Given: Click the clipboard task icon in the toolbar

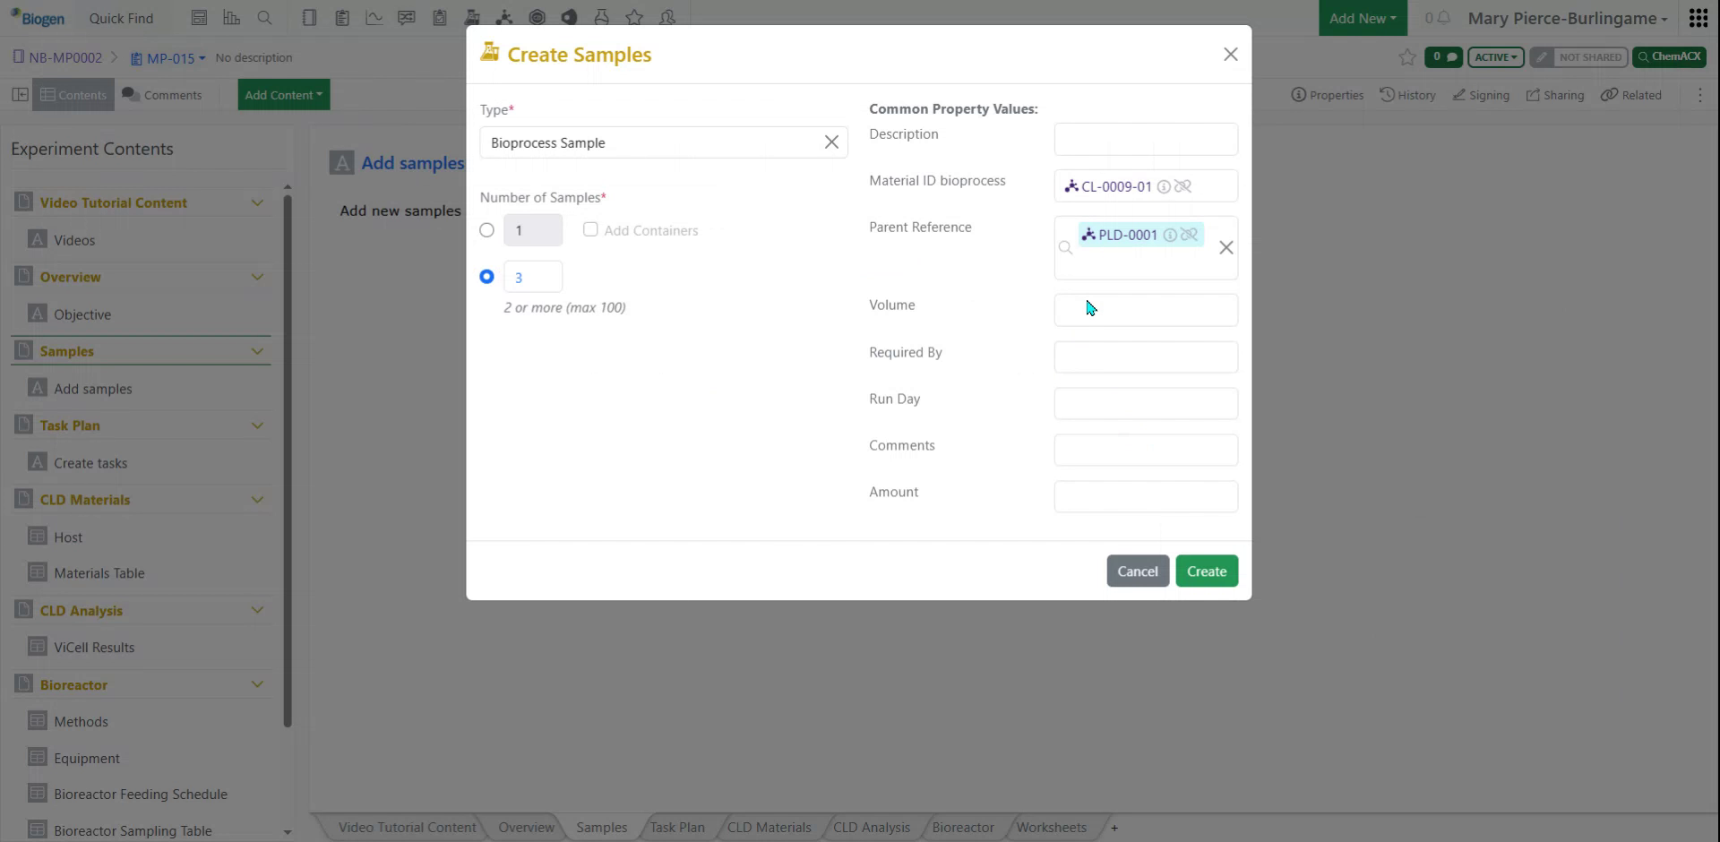Looking at the screenshot, I should [341, 17].
